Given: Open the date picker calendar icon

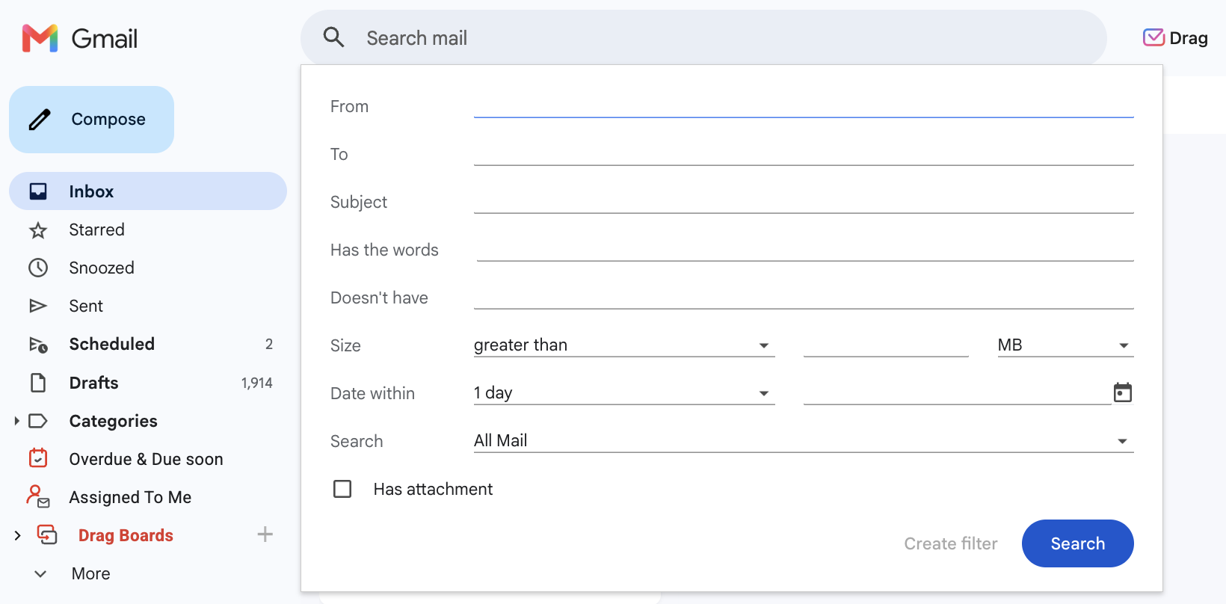Looking at the screenshot, I should point(1123,392).
